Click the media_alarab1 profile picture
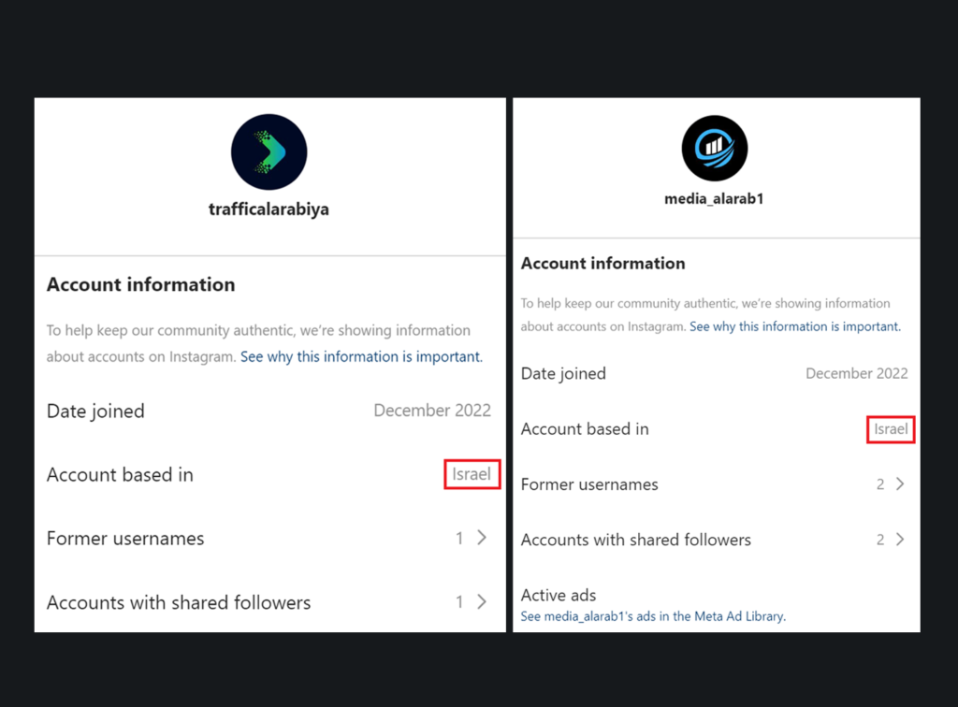The width and height of the screenshot is (958, 707). click(x=714, y=149)
